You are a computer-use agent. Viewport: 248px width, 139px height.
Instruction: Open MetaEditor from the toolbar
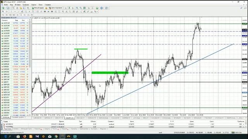click(x=46, y=8)
